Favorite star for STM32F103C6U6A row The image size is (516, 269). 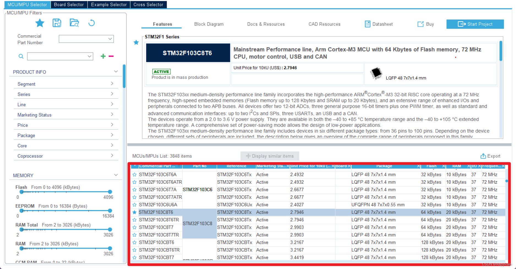(135, 205)
